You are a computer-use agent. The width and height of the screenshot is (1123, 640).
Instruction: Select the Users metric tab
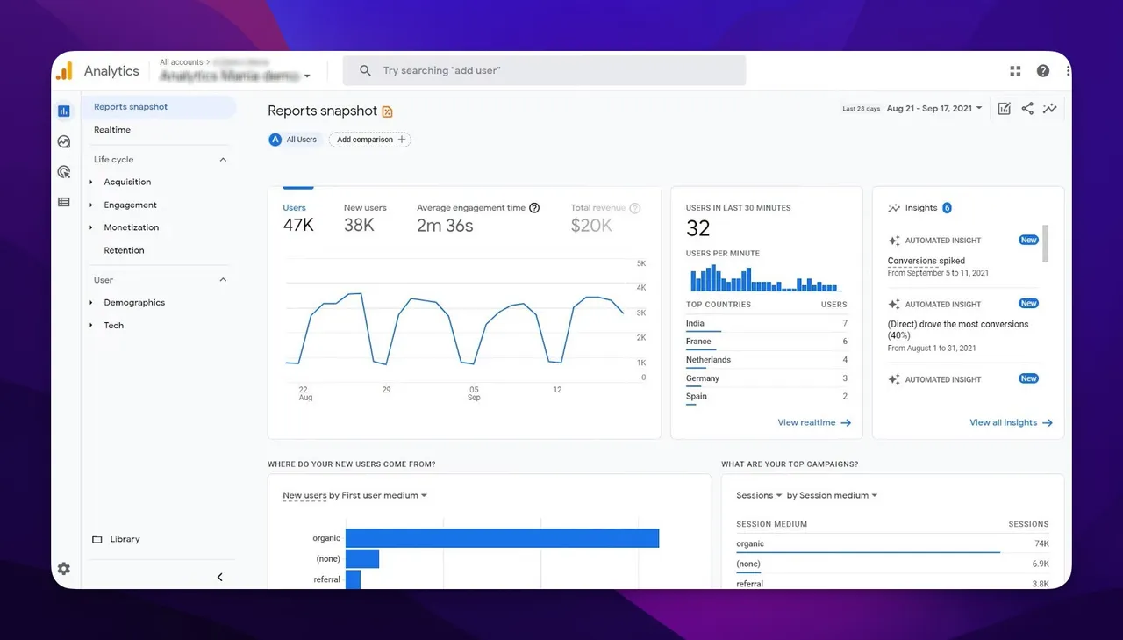pos(298,219)
